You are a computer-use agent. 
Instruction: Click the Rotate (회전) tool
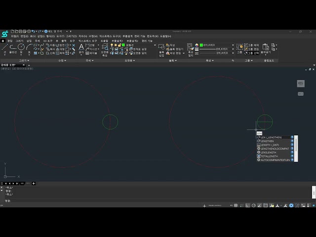(60, 45)
